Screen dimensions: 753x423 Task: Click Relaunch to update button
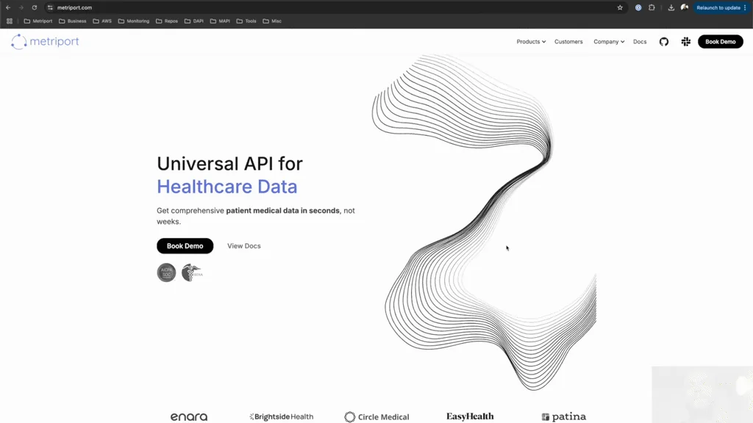(x=721, y=7)
